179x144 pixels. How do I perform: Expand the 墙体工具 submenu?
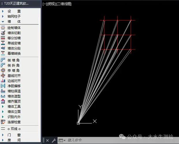click(14, 107)
